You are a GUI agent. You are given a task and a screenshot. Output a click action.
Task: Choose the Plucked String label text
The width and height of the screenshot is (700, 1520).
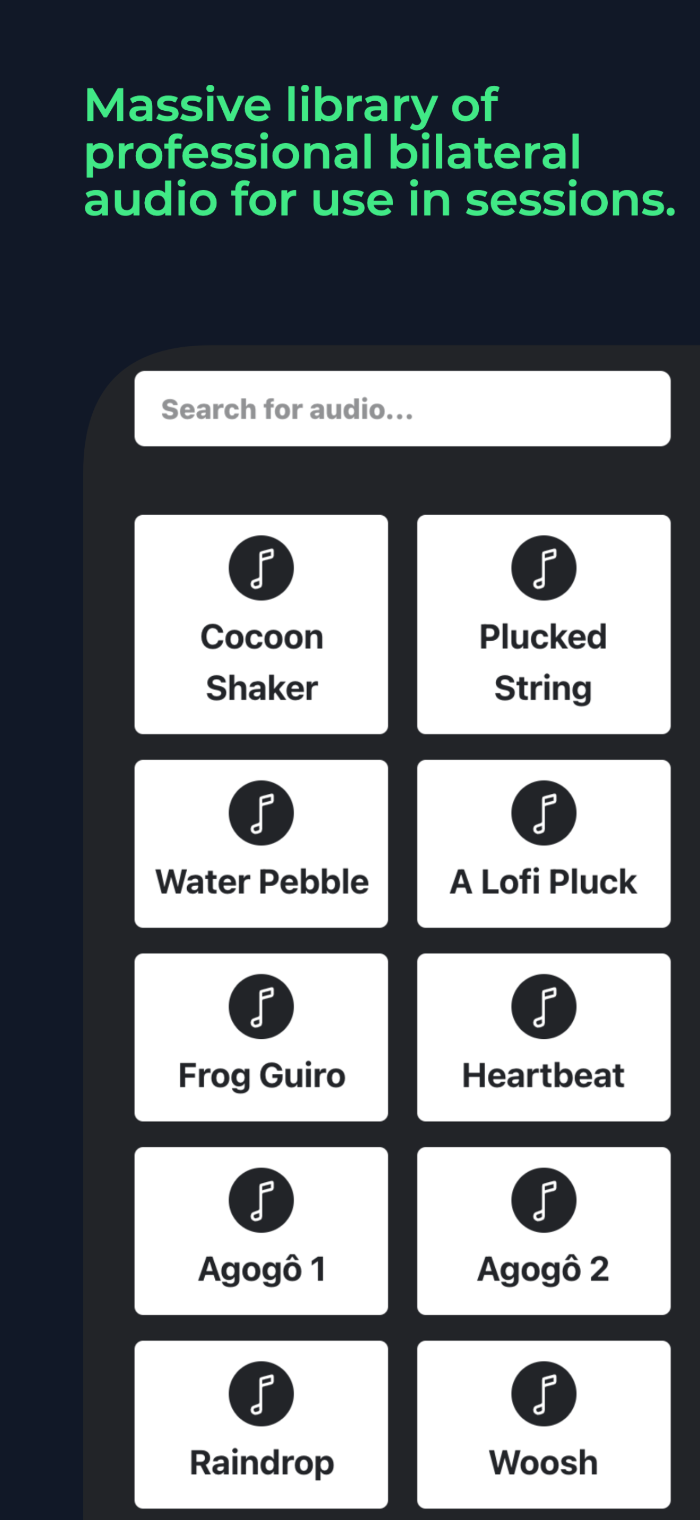544,662
